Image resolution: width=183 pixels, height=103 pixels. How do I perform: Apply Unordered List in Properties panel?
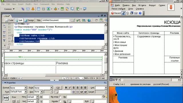74,92
